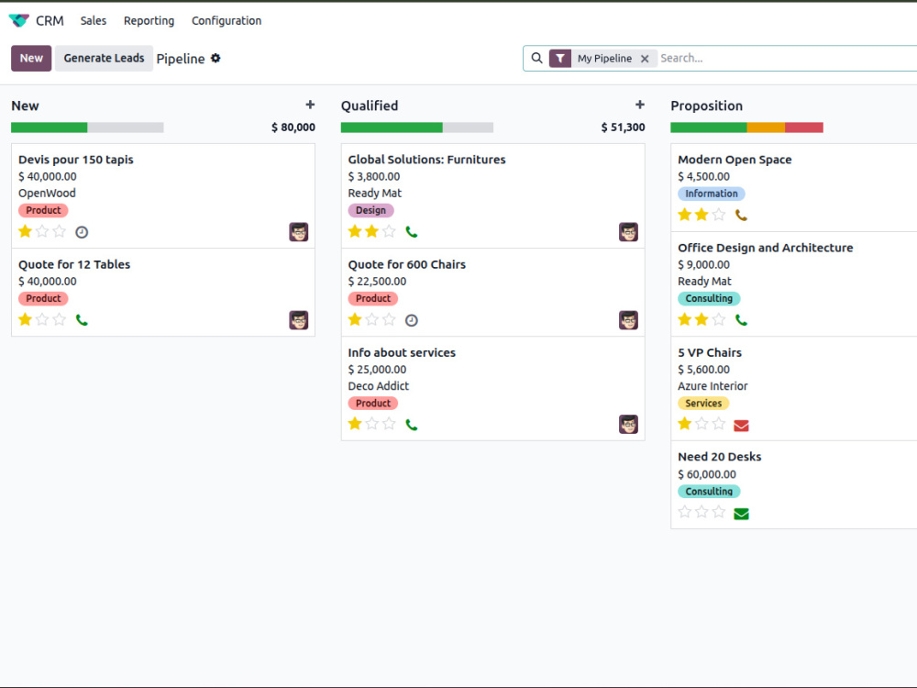Viewport: 917px width, 688px height.
Task: Set first star on Need 20 Desks
Action: click(x=685, y=512)
